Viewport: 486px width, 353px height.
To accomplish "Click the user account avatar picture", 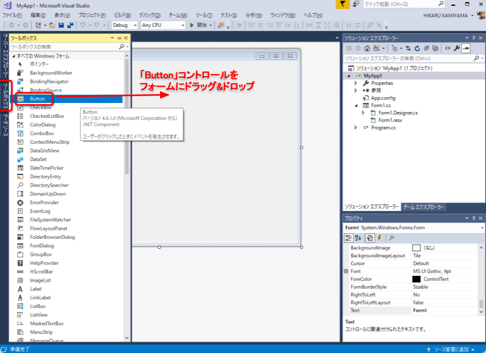I will pyautogui.click(x=481, y=15).
